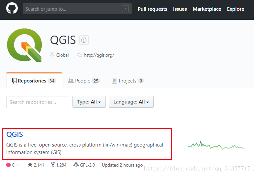The image size is (254, 175).
Task: Switch to the Projects tab
Action: (x=128, y=81)
